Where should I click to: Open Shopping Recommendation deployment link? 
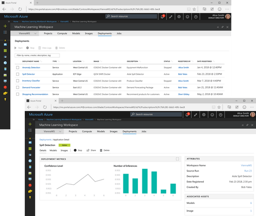click(35, 94)
